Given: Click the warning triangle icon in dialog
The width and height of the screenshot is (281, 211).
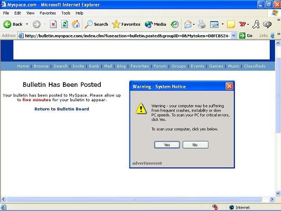Looking at the screenshot, I should [141, 108].
